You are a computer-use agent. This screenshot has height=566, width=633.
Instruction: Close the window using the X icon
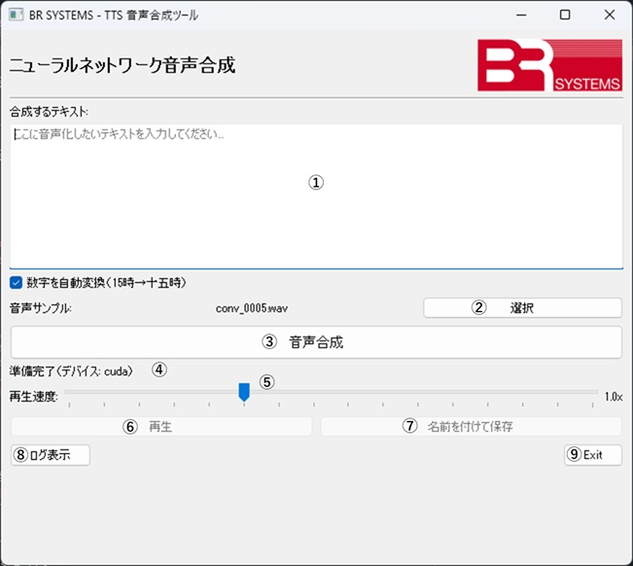pos(610,15)
